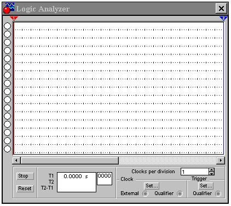Image resolution: width=231 pixels, height=206 pixels.
Task: Select the sixth channel terminal circle
Action: 8,67
